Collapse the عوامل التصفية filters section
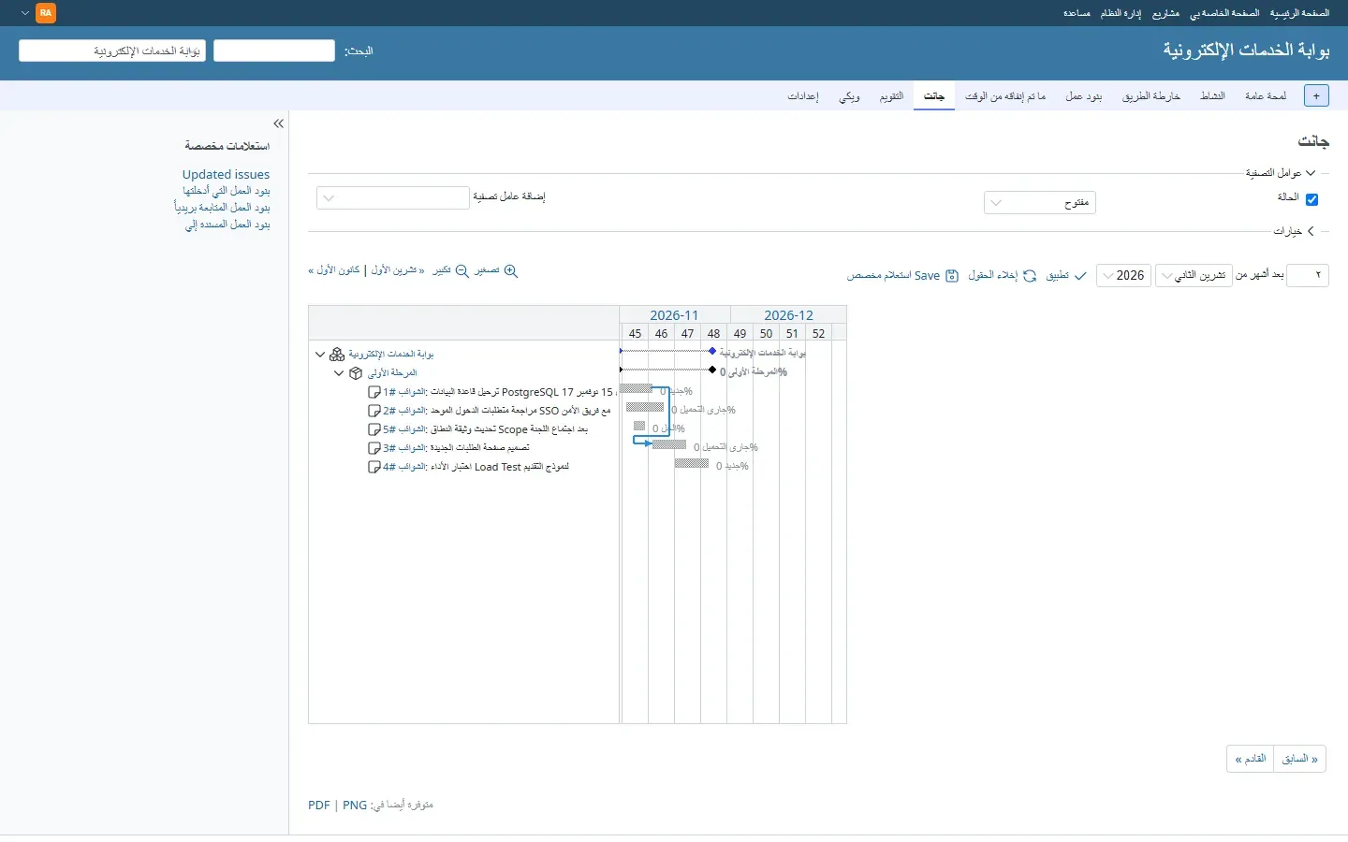This screenshot has height=842, width=1348. click(1281, 173)
